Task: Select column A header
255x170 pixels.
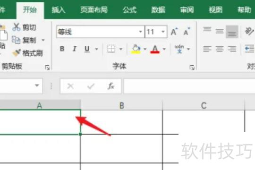Action: pos(40,105)
